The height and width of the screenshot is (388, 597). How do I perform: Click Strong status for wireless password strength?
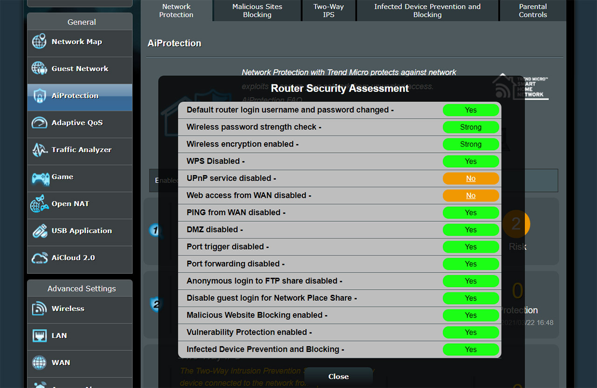[471, 127]
